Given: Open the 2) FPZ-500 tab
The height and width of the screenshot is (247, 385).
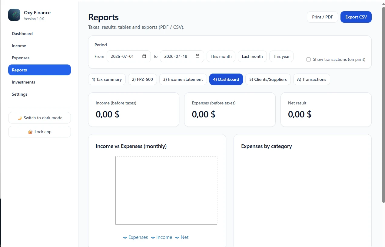Looking at the screenshot, I should pos(142,79).
